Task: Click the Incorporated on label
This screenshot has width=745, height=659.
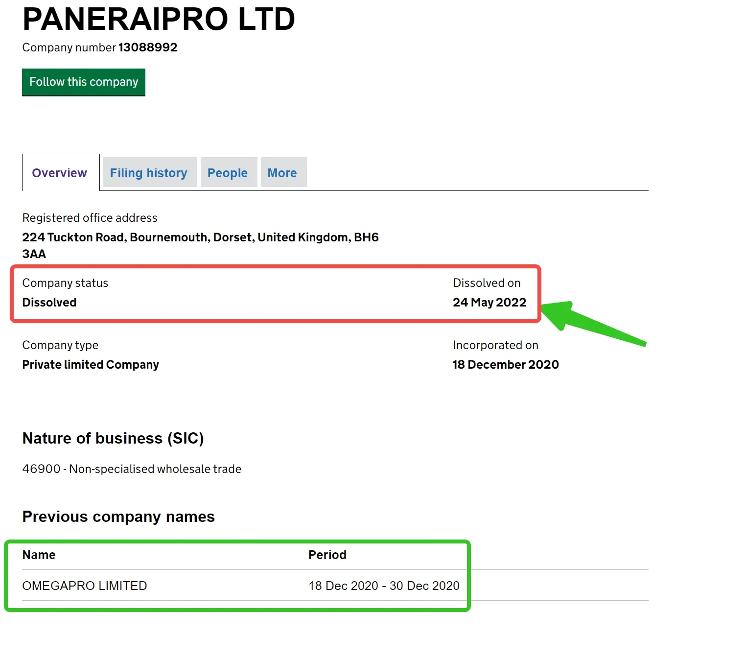Action: [495, 345]
